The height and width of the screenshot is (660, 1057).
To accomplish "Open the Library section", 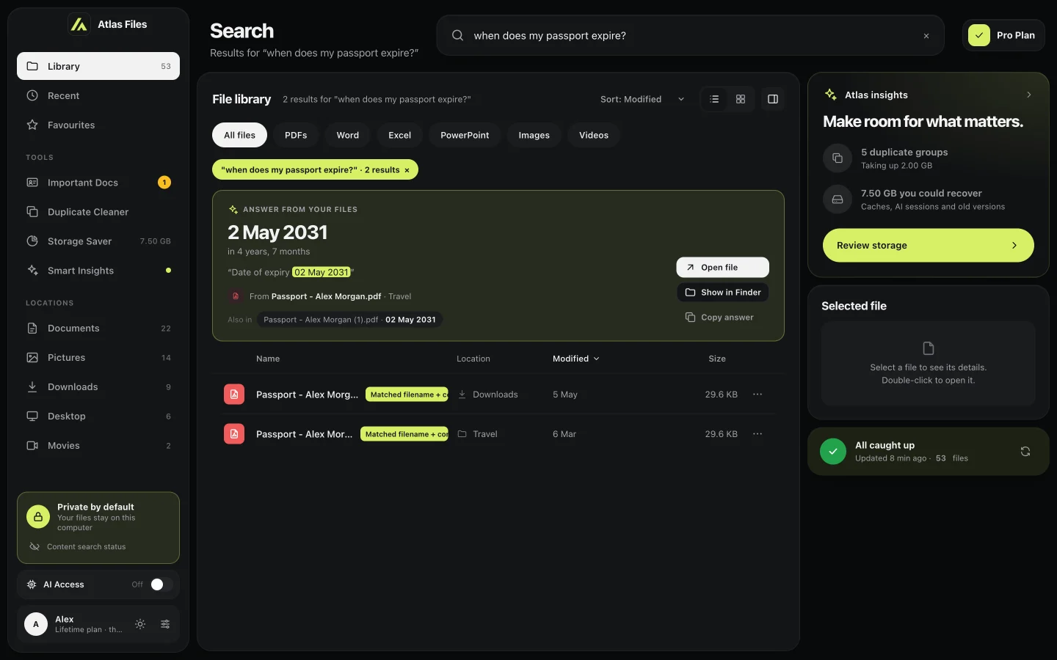I will [98, 66].
